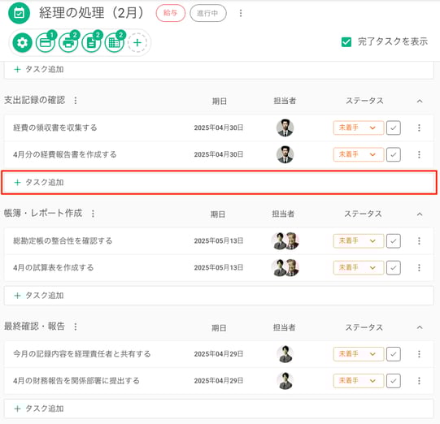Open the document icon with badge 2

point(91,42)
